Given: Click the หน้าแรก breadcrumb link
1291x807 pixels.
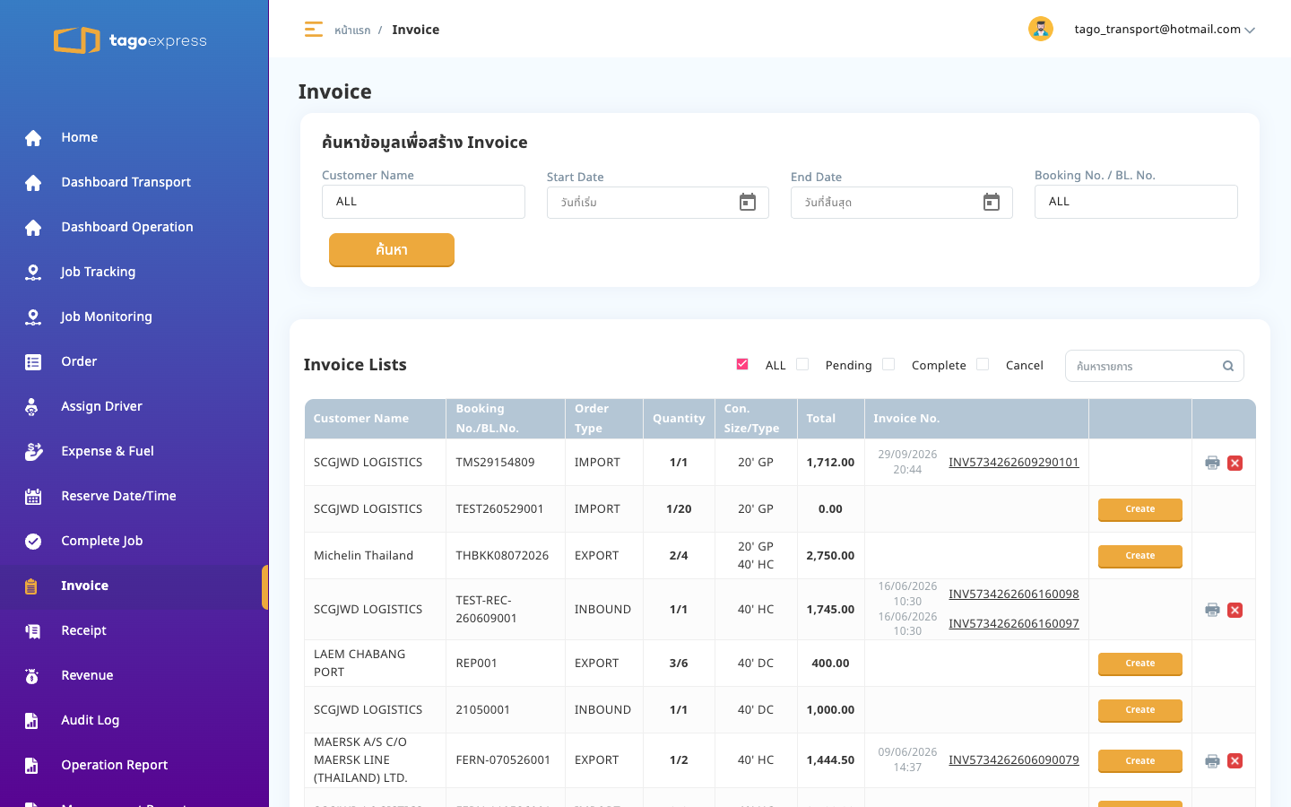Looking at the screenshot, I should (352, 30).
